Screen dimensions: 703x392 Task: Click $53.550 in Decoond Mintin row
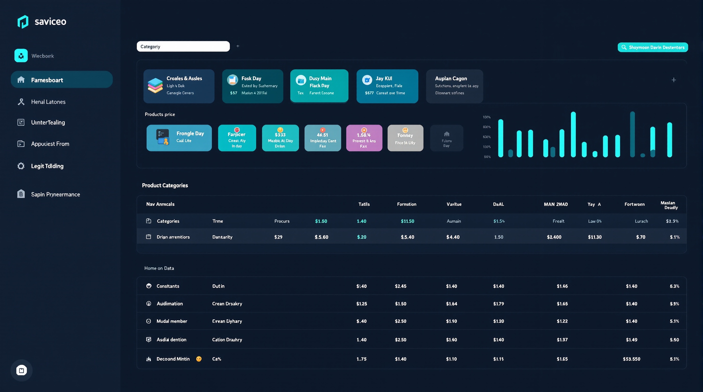tap(631, 359)
